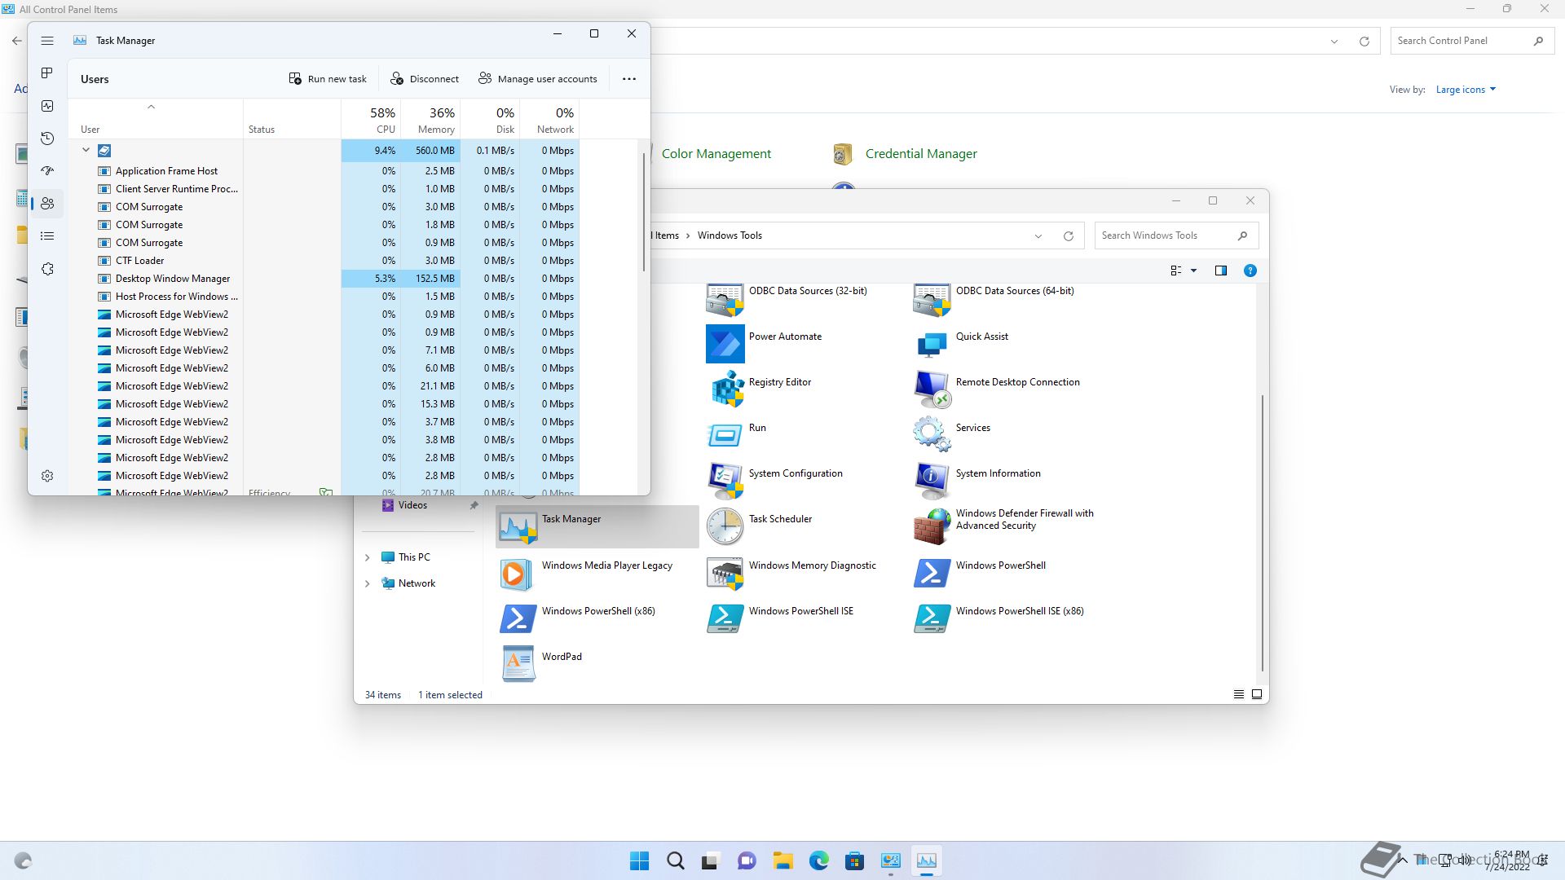This screenshot has height=880, width=1565.
Task: Switch to details view in status bar
Action: click(1239, 694)
